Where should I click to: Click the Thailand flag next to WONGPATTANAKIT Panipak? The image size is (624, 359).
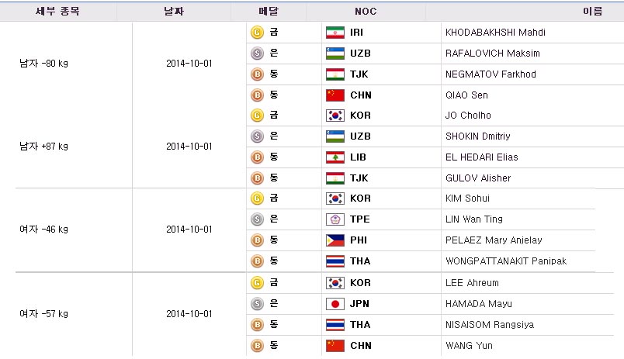(x=335, y=261)
